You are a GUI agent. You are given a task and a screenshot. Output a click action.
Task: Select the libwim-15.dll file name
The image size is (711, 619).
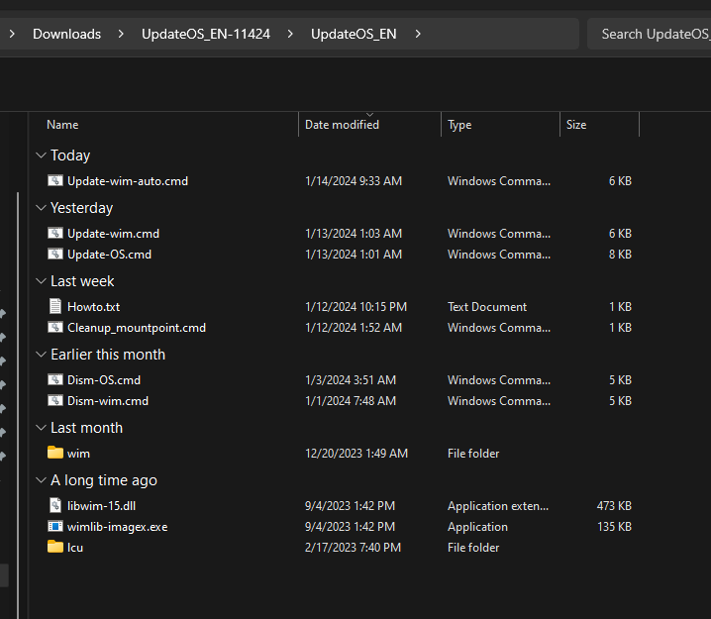[x=102, y=506]
